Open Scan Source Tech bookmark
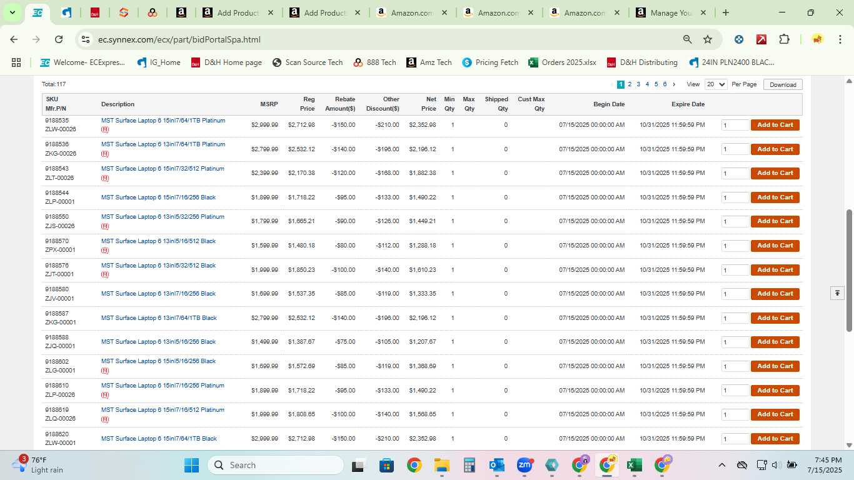The height and width of the screenshot is (480, 854). pyautogui.click(x=307, y=62)
